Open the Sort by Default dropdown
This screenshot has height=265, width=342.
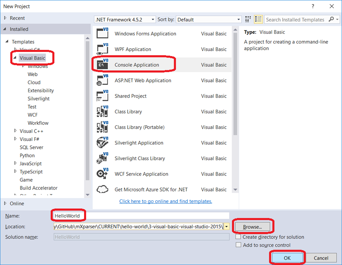coord(239,19)
